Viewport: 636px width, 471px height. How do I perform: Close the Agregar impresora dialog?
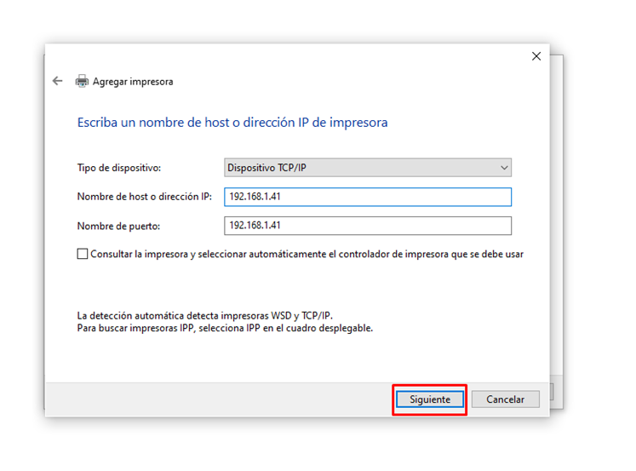click(x=536, y=56)
